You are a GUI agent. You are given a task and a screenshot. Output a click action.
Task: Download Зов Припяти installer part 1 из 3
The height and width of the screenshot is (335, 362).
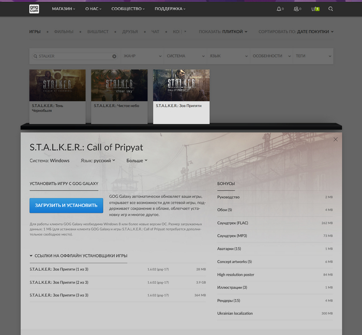pyautogui.click(x=118, y=269)
